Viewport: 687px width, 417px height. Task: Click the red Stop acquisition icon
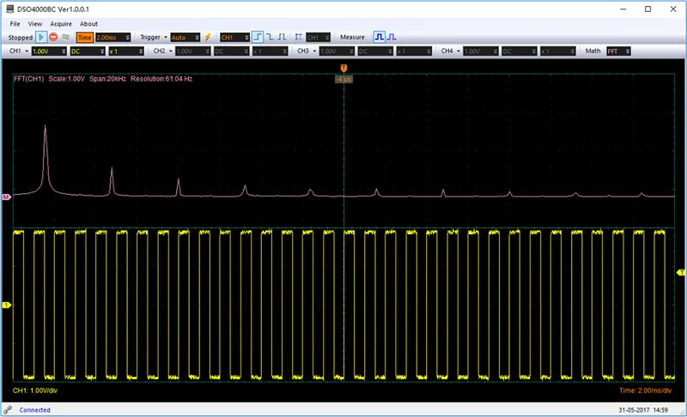point(53,37)
